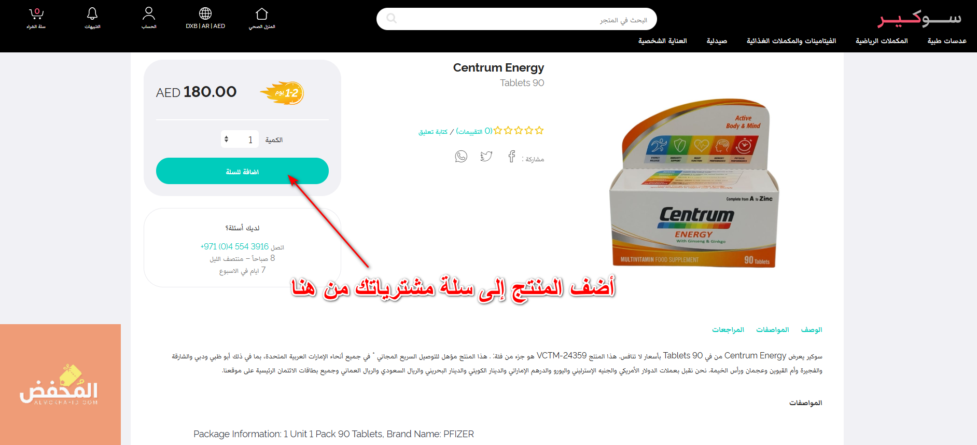The width and height of the screenshot is (977, 445).
Task: Click the كتابة تعليق link
Action: 433,132
